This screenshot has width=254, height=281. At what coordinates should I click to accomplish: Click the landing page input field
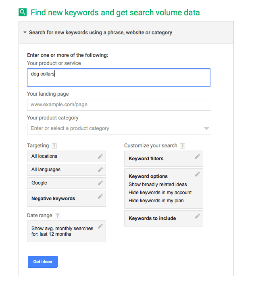coord(119,105)
